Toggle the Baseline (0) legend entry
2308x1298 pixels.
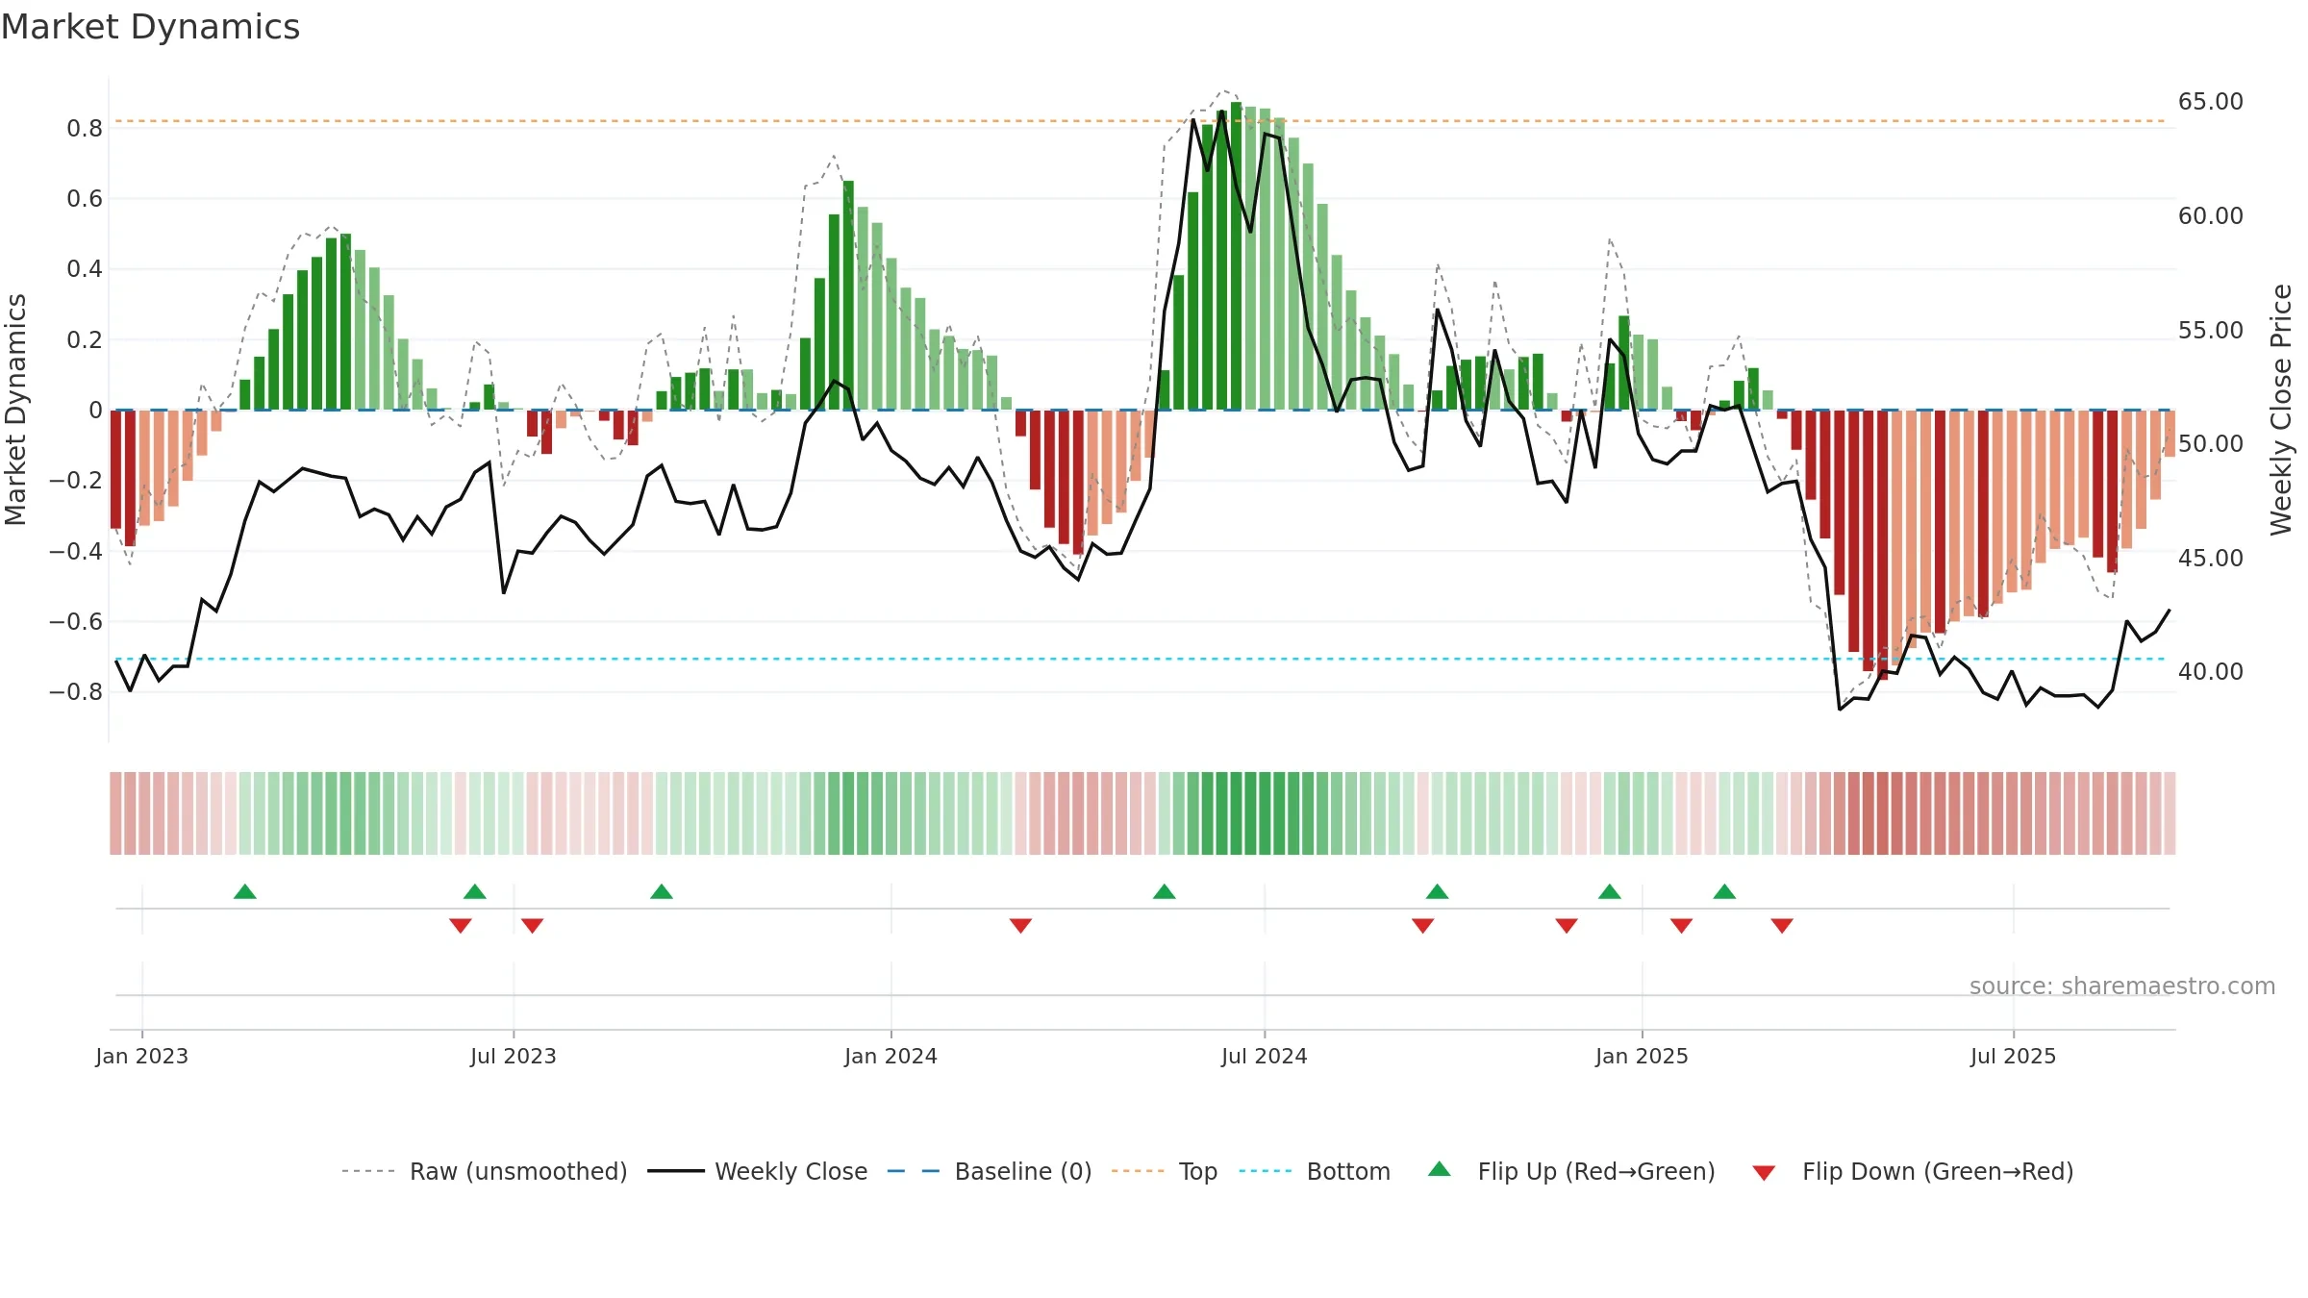tap(990, 1171)
